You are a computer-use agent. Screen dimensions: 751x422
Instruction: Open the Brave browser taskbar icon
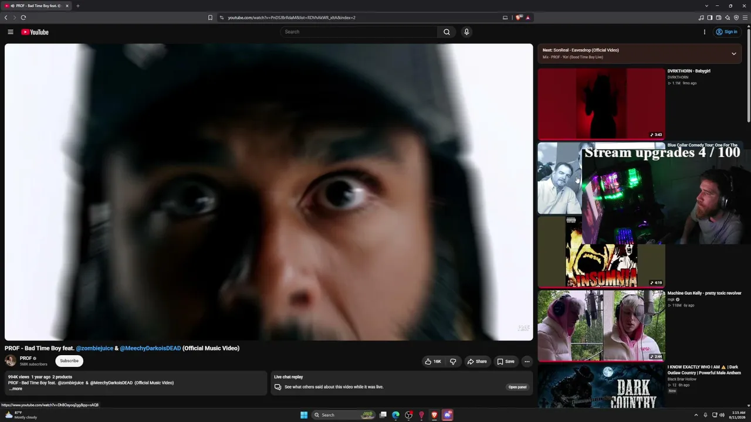(435, 415)
